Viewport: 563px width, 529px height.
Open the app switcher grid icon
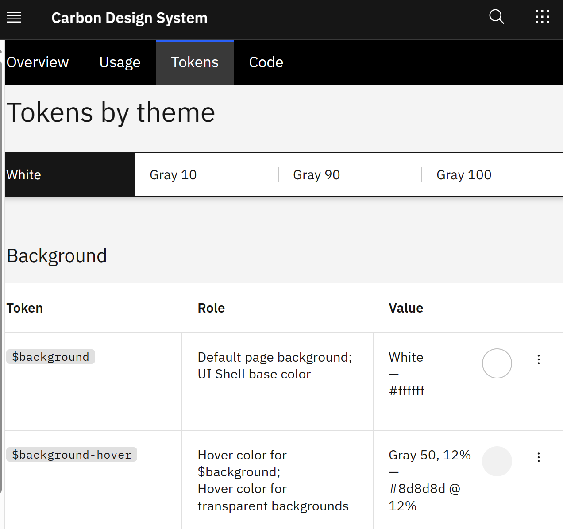pos(542,17)
